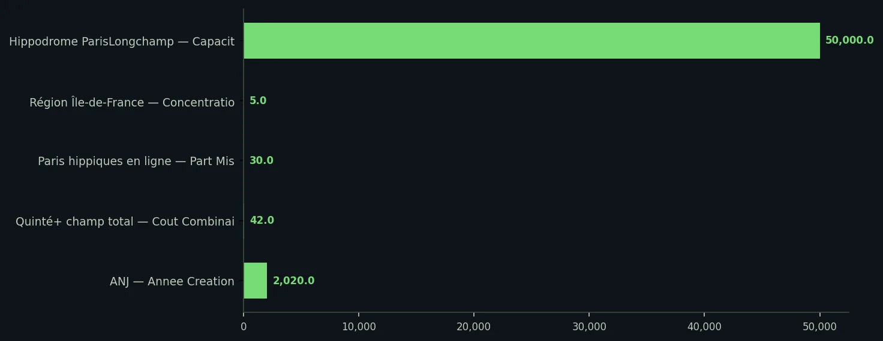Click the 20,000 x-axis tick label

click(474, 327)
